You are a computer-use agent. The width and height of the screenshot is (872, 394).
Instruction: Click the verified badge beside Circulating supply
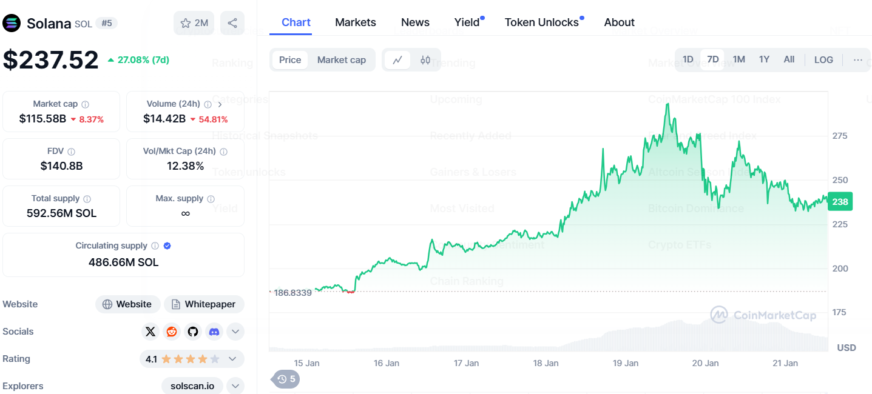(167, 246)
